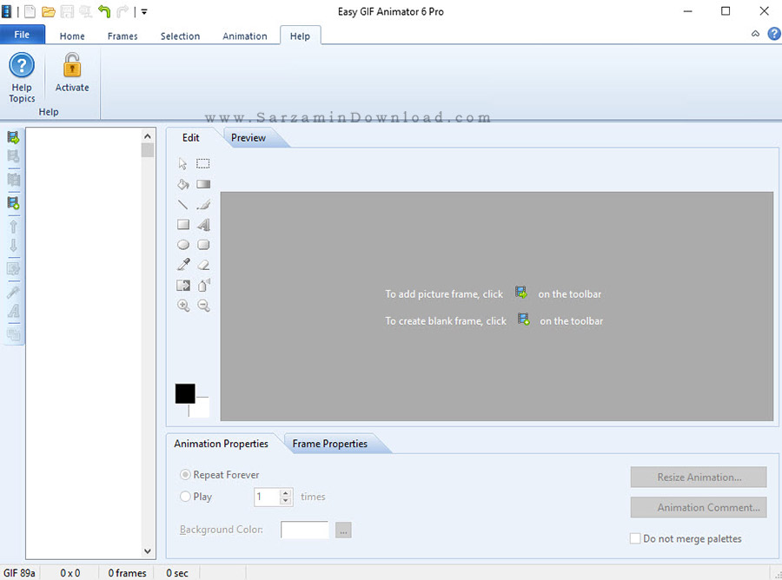Click the zoom out magnifier
Viewport: 782px width, 580px height.
[x=203, y=306]
